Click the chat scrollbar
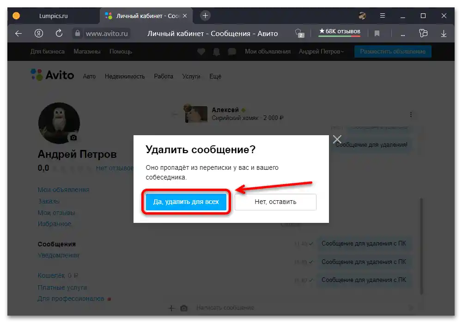Image resolution: width=462 pixels, height=323 pixels. click(422, 246)
